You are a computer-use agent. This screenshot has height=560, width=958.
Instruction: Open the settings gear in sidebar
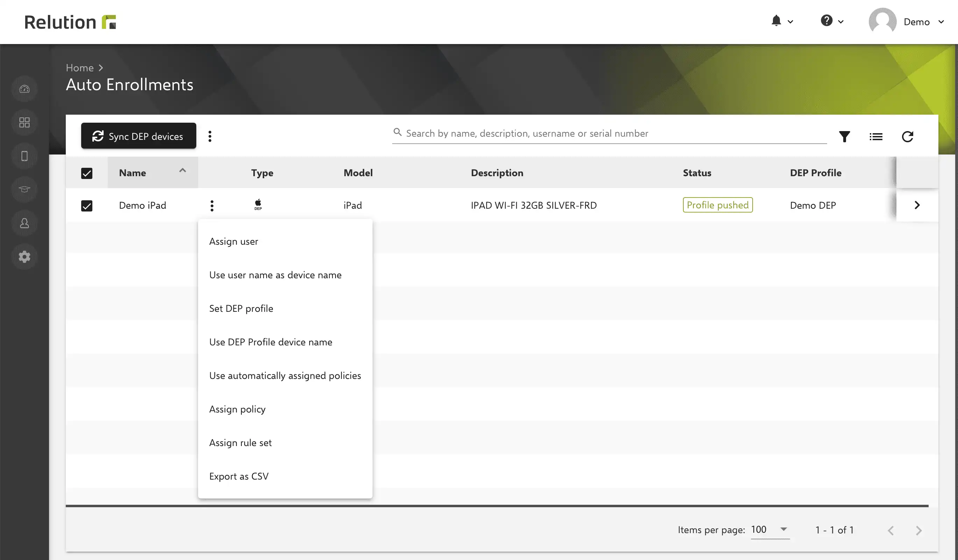[x=24, y=257]
